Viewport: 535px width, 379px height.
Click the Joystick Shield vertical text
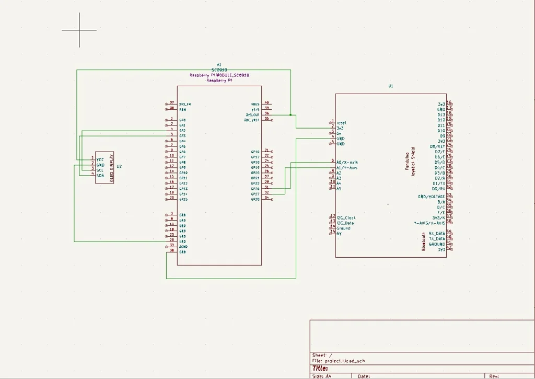click(413, 162)
